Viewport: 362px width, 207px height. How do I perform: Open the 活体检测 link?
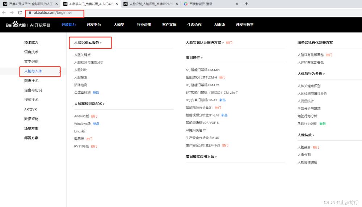point(81,85)
